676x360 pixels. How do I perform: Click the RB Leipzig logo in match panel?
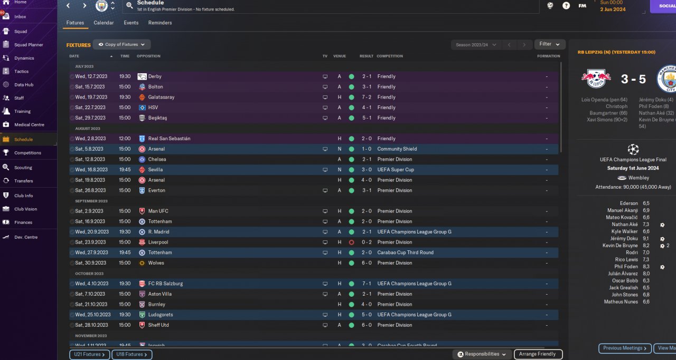[x=596, y=79]
